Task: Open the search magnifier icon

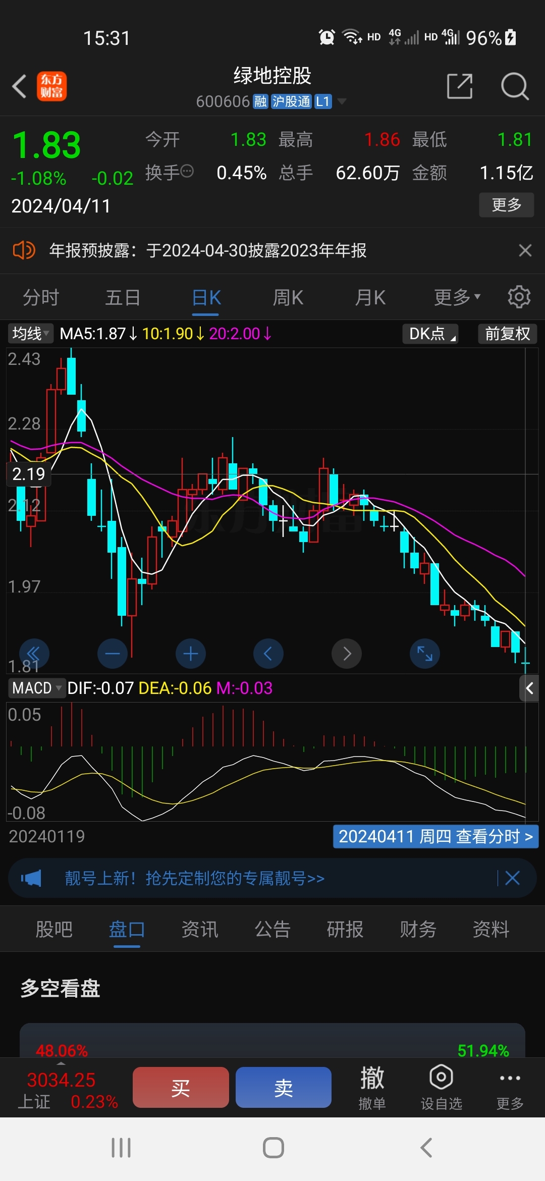Action: pos(514,86)
